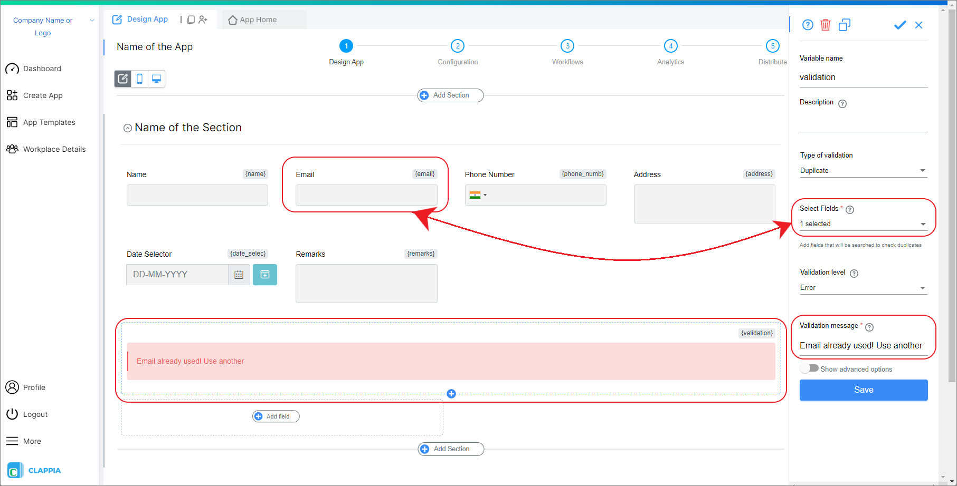Open the Type of validation dropdown
Screen dimensions: 957x486
point(863,170)
